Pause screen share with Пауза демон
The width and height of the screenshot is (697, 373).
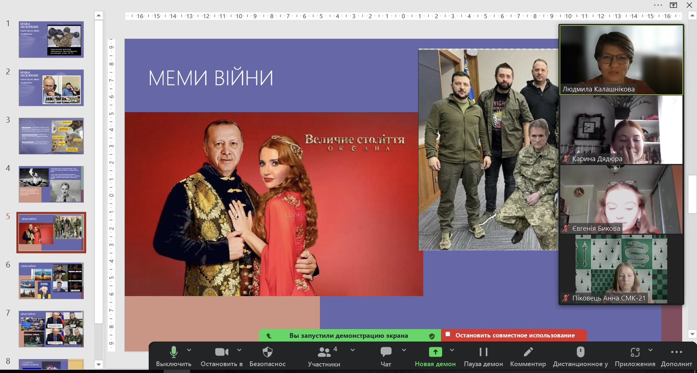coord(483,356)
